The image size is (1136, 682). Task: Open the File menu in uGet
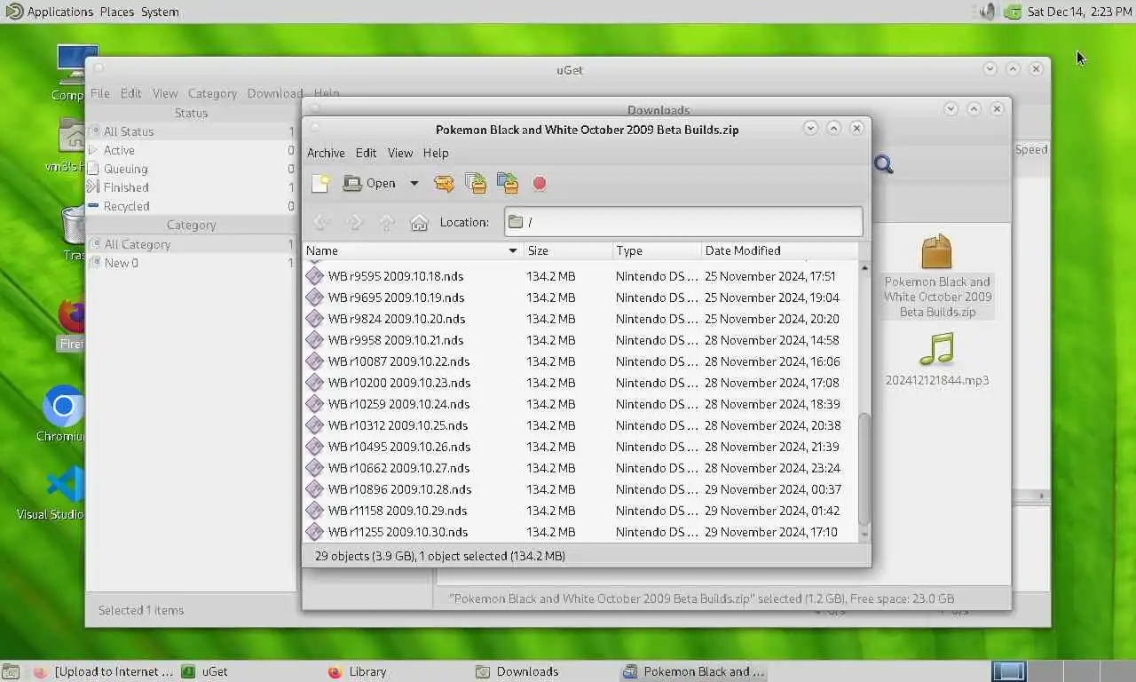(x=100, y=93)
